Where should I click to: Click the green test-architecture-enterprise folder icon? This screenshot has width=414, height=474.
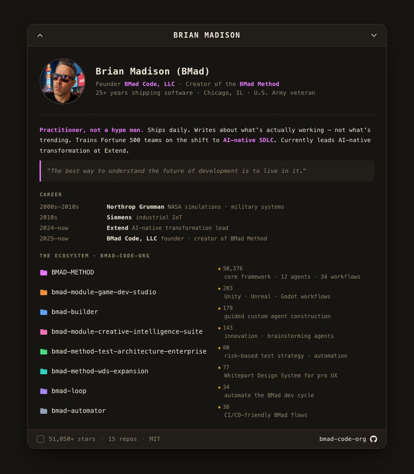(x=44, y=352)
